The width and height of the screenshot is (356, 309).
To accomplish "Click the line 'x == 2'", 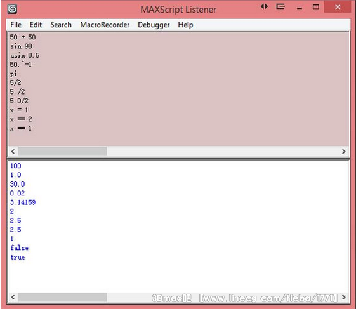I will click(21, 119).
